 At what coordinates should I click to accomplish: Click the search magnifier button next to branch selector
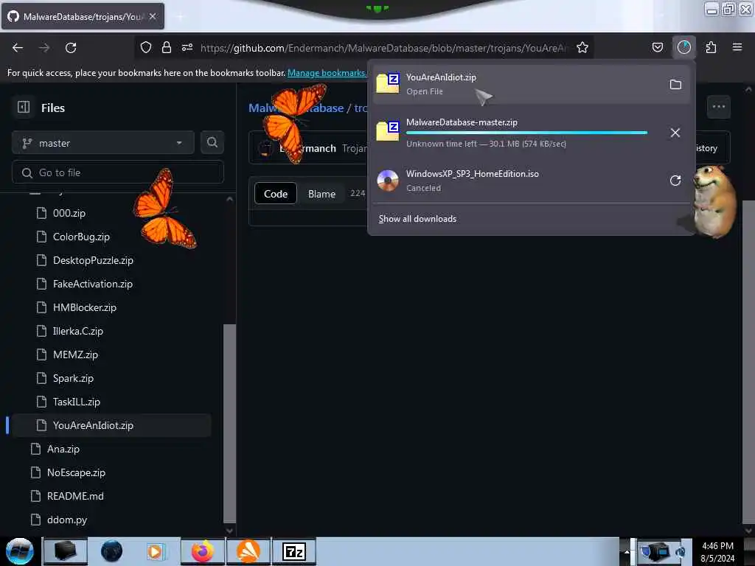(212, 142)
